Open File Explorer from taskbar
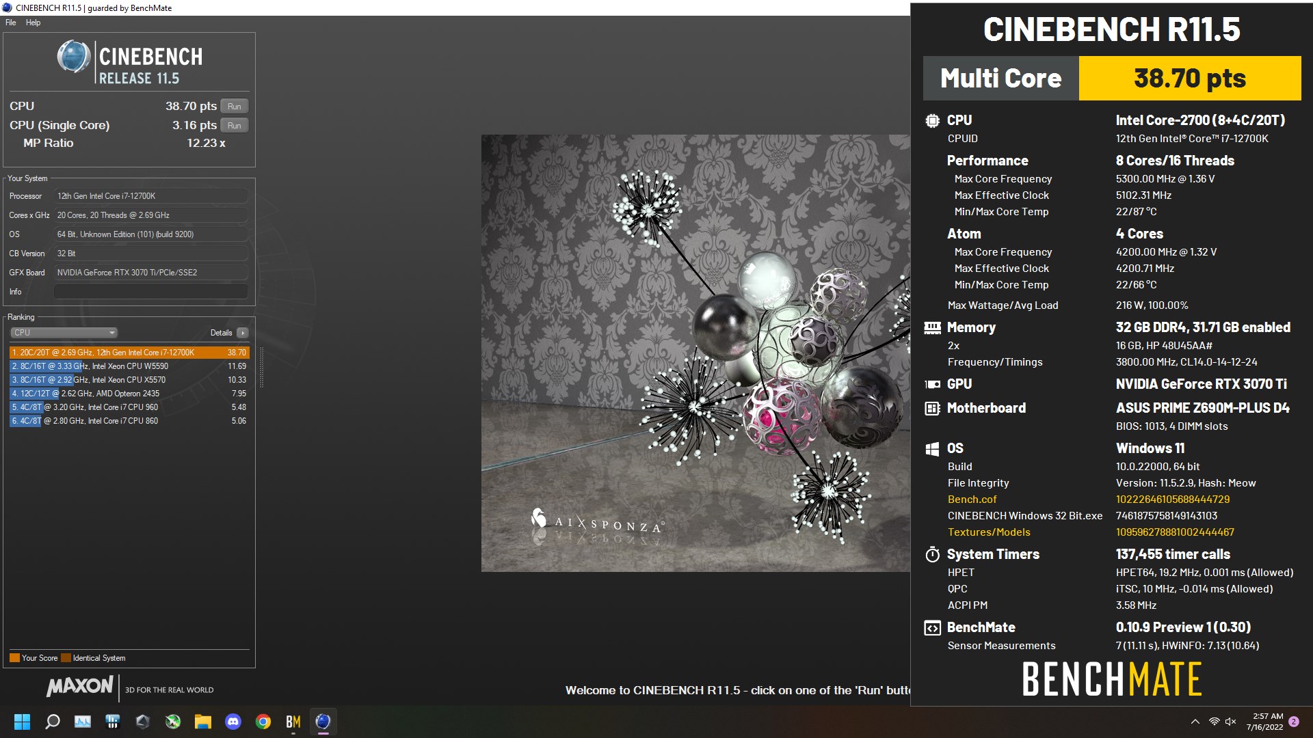This screenshot has height=738, width=1313. tap(203, 722)
